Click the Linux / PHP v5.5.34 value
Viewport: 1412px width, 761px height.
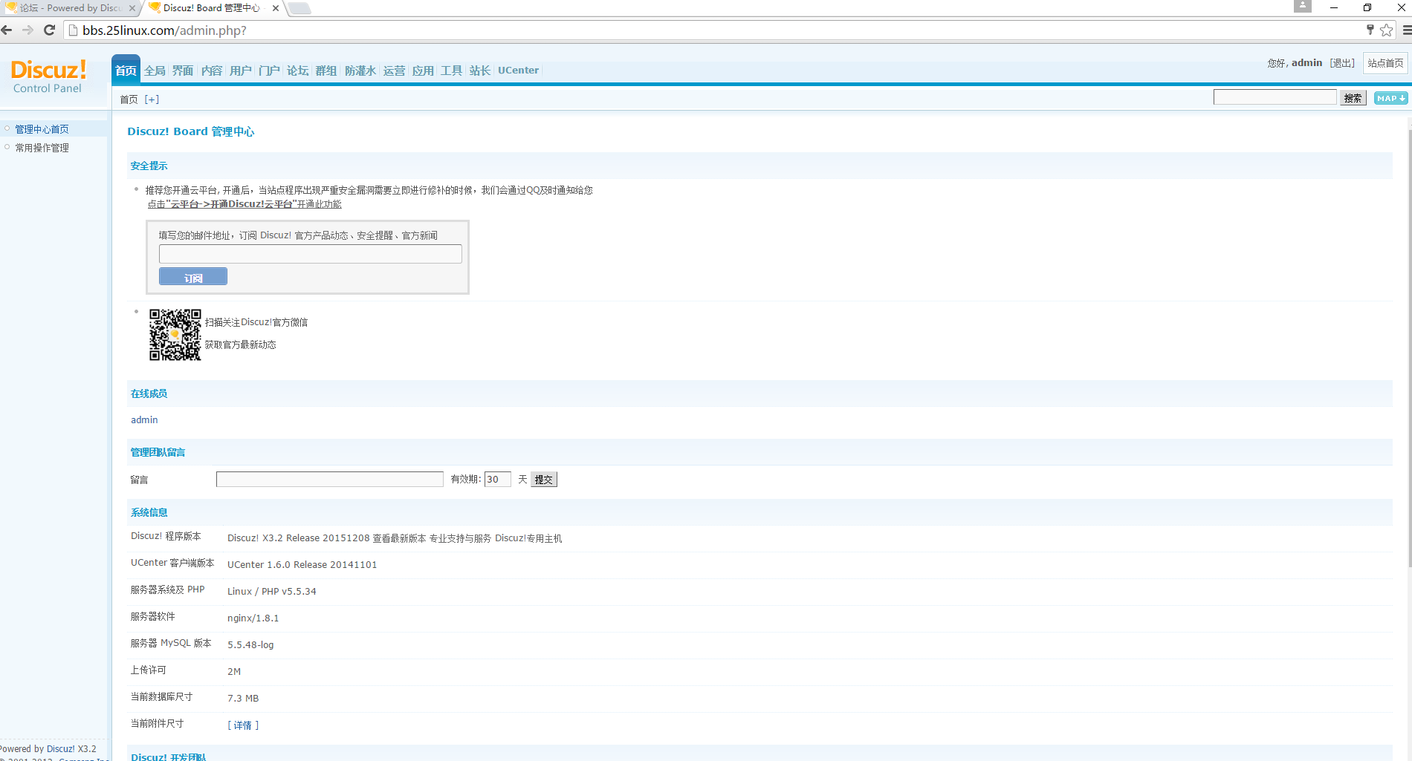tap(271, 592)
